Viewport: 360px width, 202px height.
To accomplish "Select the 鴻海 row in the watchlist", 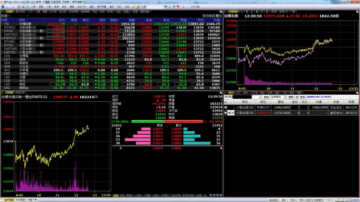I will pos(111,59).
